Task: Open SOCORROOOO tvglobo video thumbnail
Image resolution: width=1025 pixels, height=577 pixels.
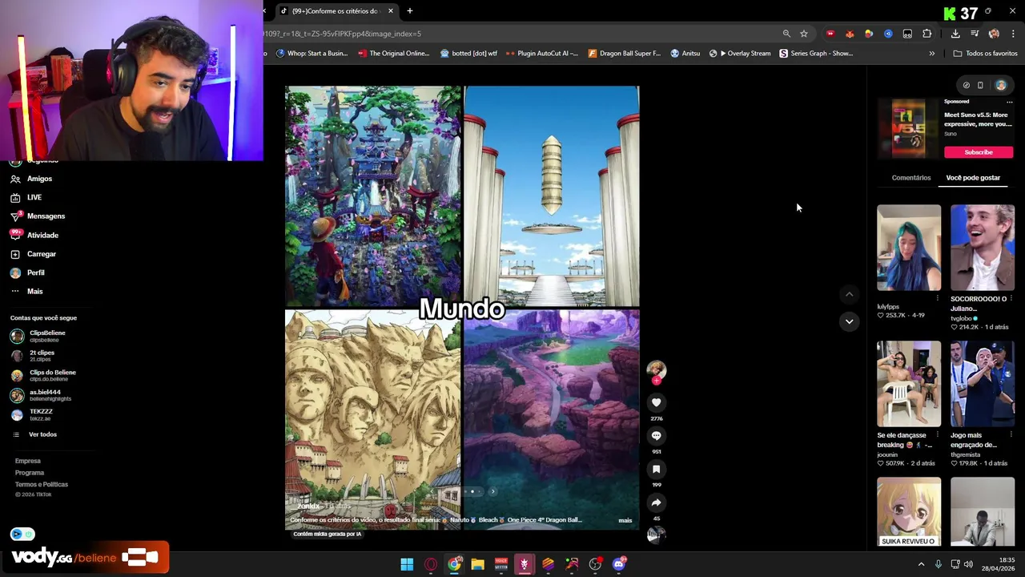Action: pos(983,248)
